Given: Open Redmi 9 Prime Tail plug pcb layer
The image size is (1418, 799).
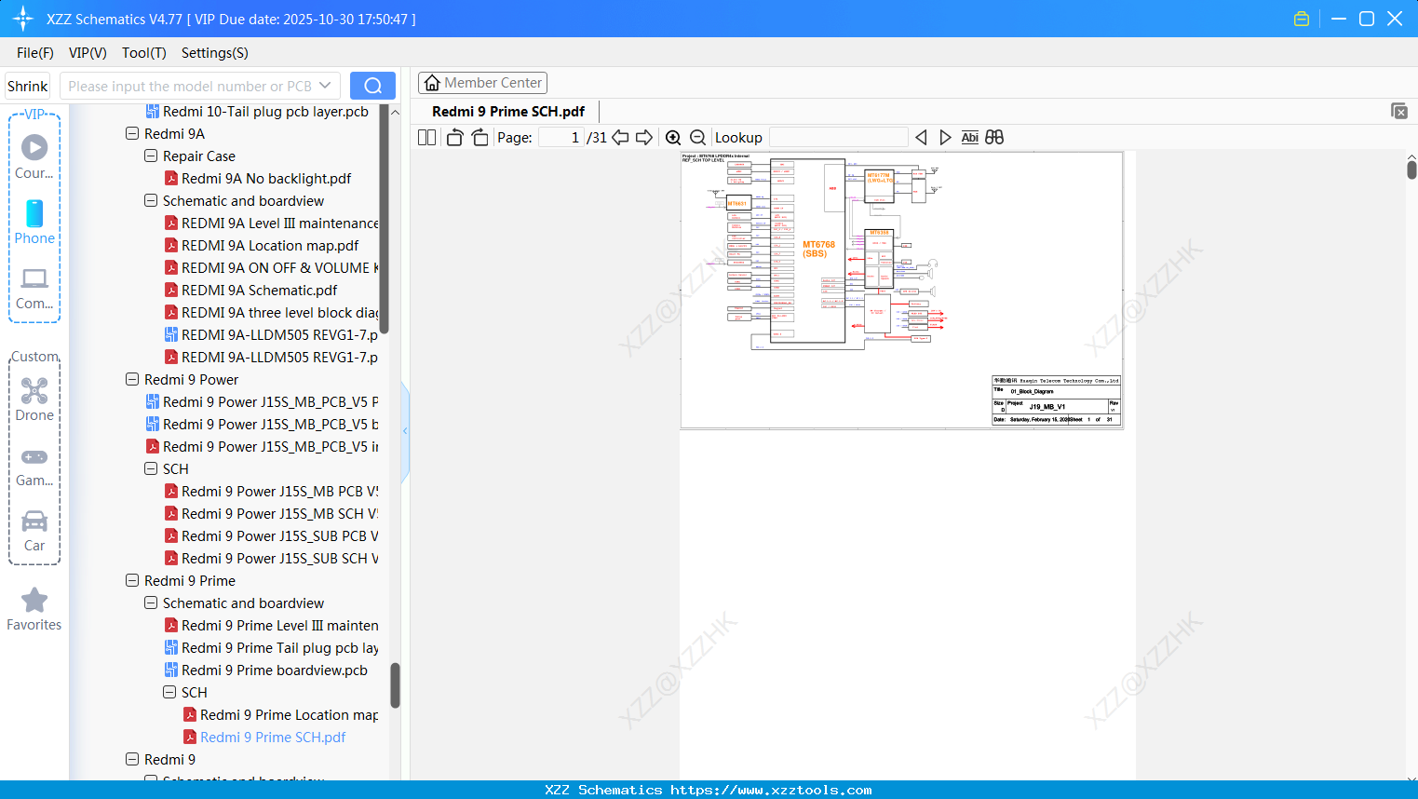Looking at the screenshot, I should pos(271,648).
